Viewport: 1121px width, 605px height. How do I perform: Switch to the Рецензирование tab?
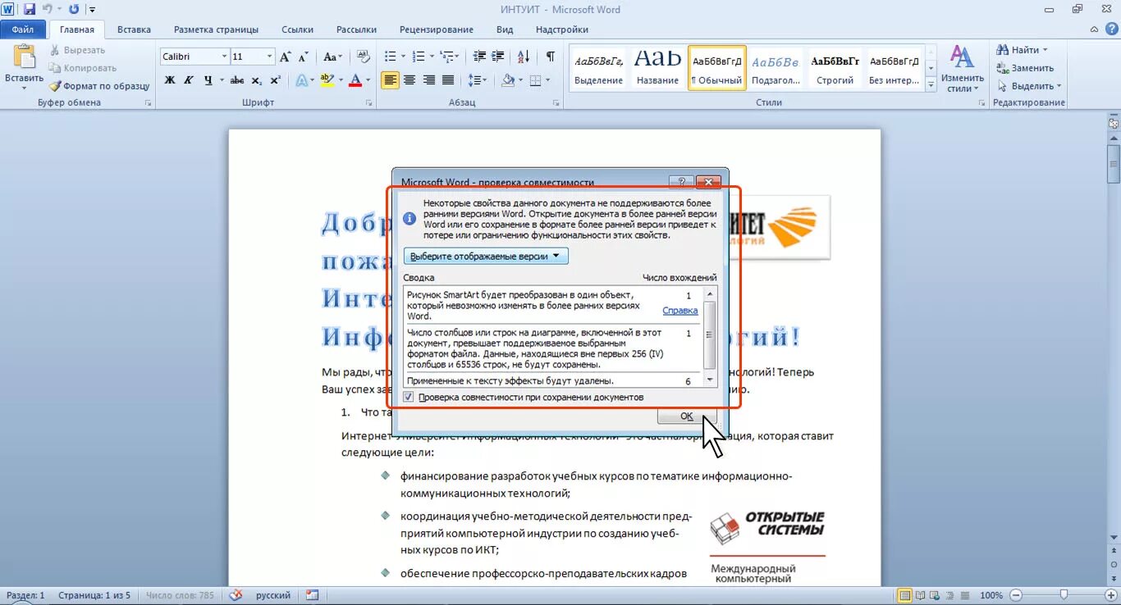coord(436,30)
